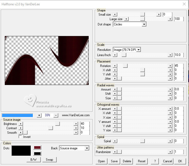Click the Small size value field

click(167, 15)
